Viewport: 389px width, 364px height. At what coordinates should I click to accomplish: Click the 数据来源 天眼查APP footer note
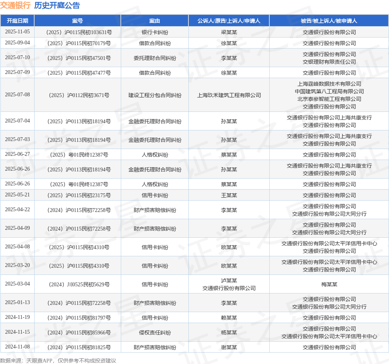point(58,361)
